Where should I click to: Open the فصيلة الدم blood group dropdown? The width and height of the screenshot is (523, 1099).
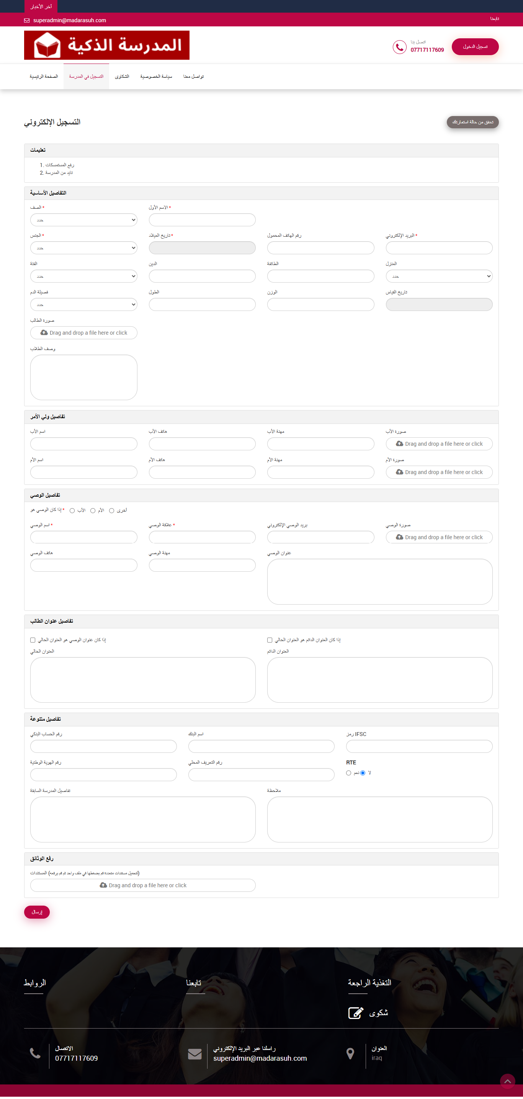(x=83, y=304)
